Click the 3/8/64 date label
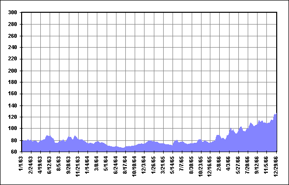 [x=96, y=163]
